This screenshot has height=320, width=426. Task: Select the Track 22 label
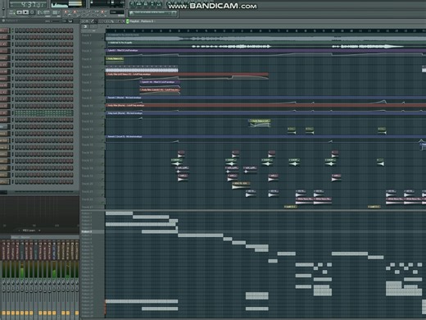coord(87,199)
